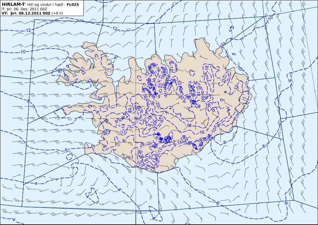The image size is (318, 225).
Task: Click the -10 isotherm label near top-right corner
Action: coord(270,18)
